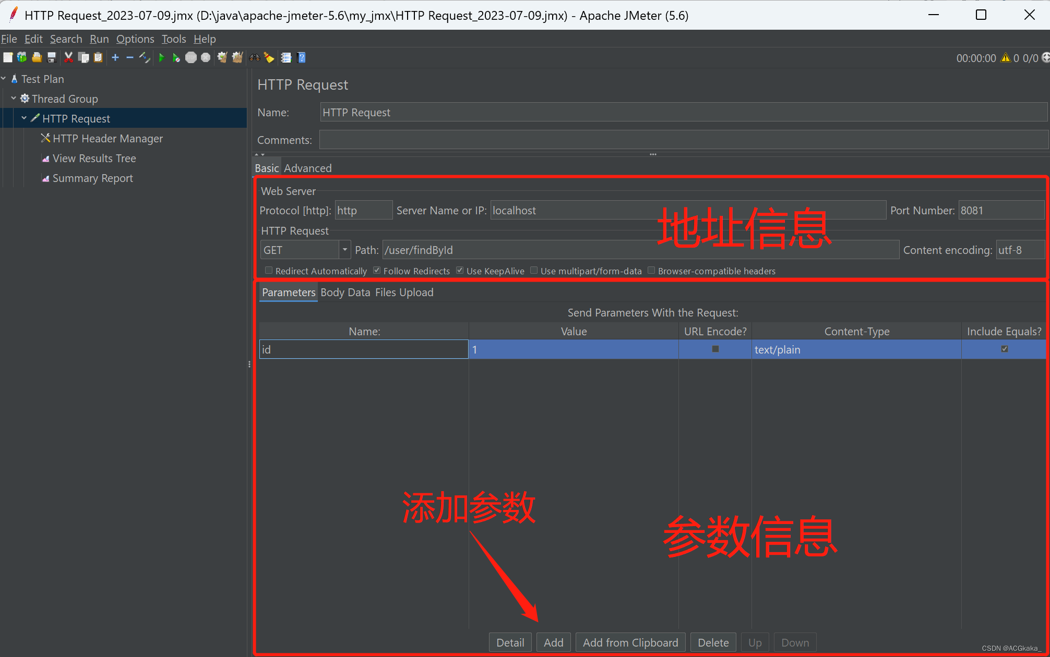
Task: Select HTTP Header Manager in the tree
Action: coord(108,138)
